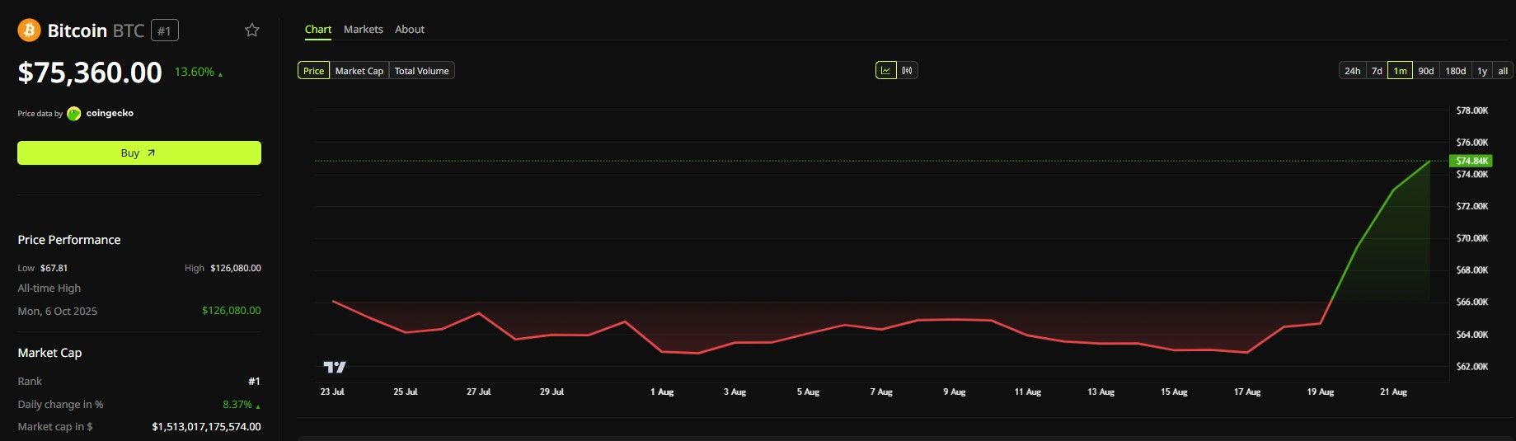Click the 17 Aug axis date
Screen dimensions: 1516x441
(x=1247, y=392)
